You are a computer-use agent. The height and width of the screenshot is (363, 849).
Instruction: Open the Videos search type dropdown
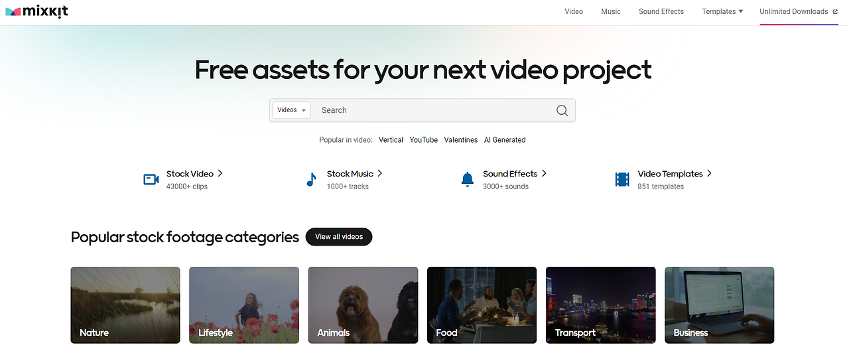click(x=292, y=110)
